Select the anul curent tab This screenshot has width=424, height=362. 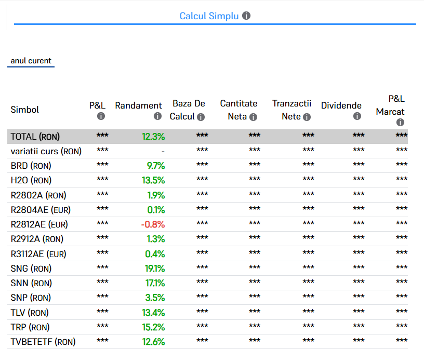pos(31,61)
